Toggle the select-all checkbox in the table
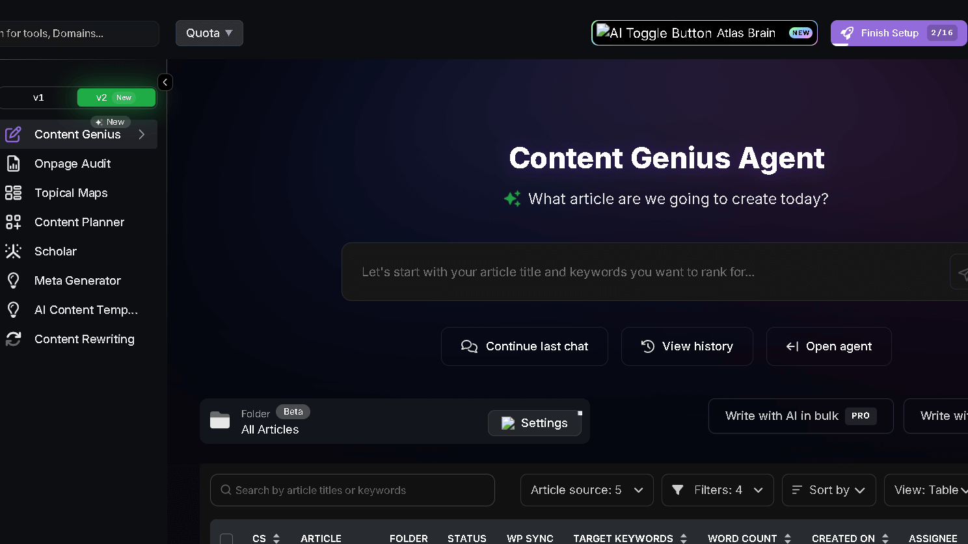Viewport: 968px width, 544px height. [x=226, y=539]
